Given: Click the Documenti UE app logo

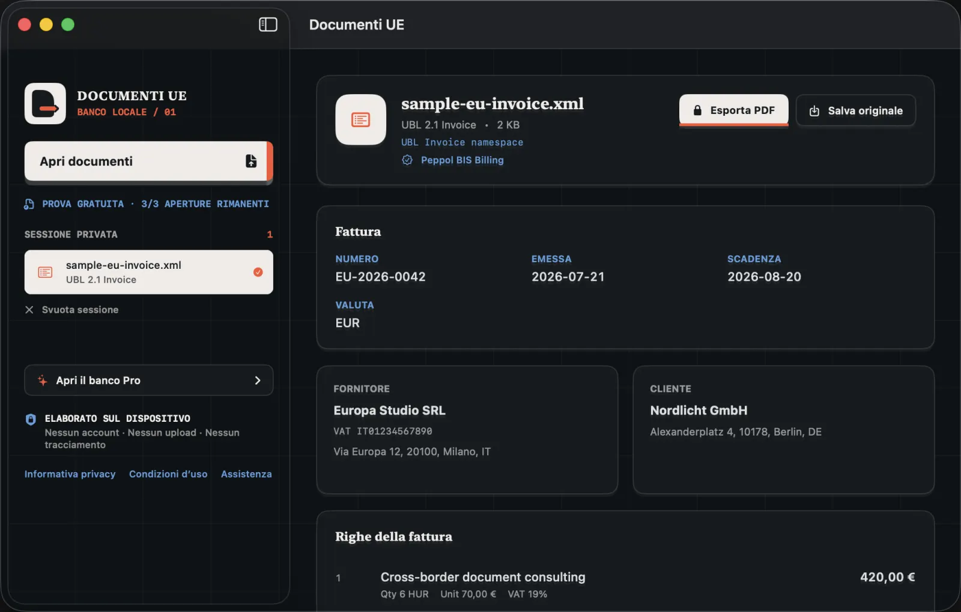Looking at the screenshot, I should coord(45,103).
